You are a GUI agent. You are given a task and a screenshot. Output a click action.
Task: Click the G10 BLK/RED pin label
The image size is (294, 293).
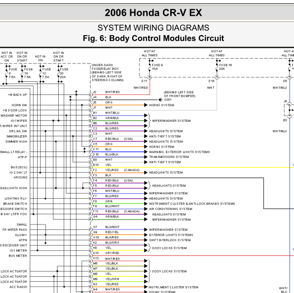(x=106, y=237)
